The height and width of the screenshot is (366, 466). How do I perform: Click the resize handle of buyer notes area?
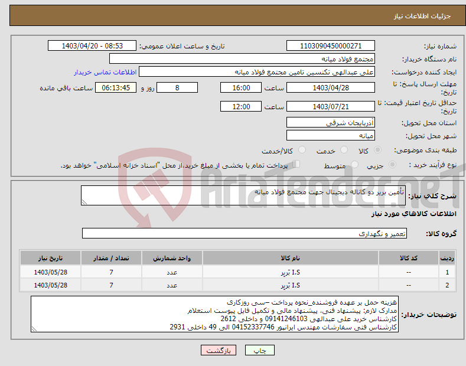click(34, 329)
